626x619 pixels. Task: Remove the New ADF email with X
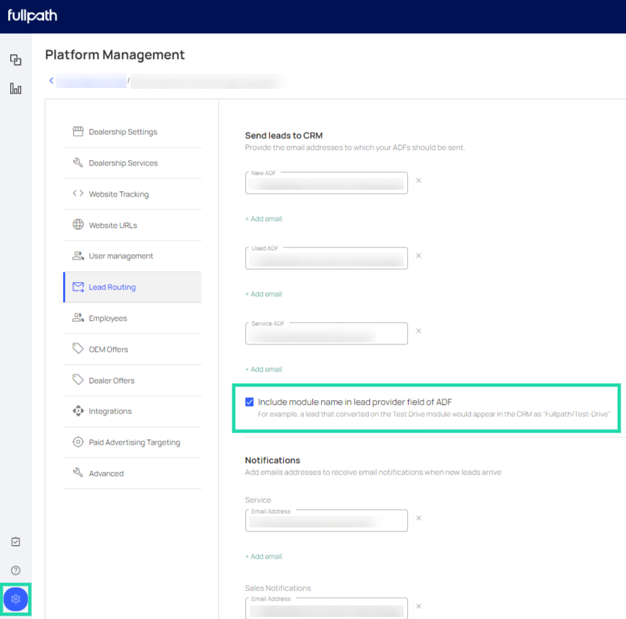pyautogui.click(x=419, y=180)
